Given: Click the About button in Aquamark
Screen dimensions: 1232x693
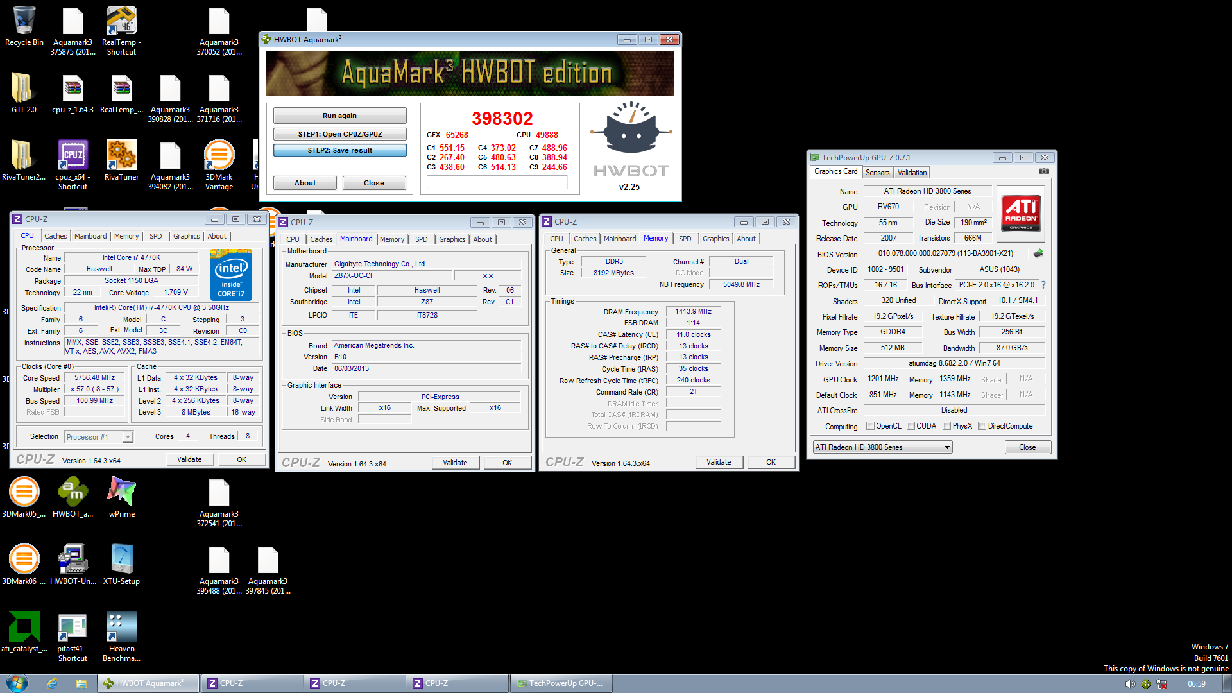Looking at the screenshot, I should click(305, 183).
